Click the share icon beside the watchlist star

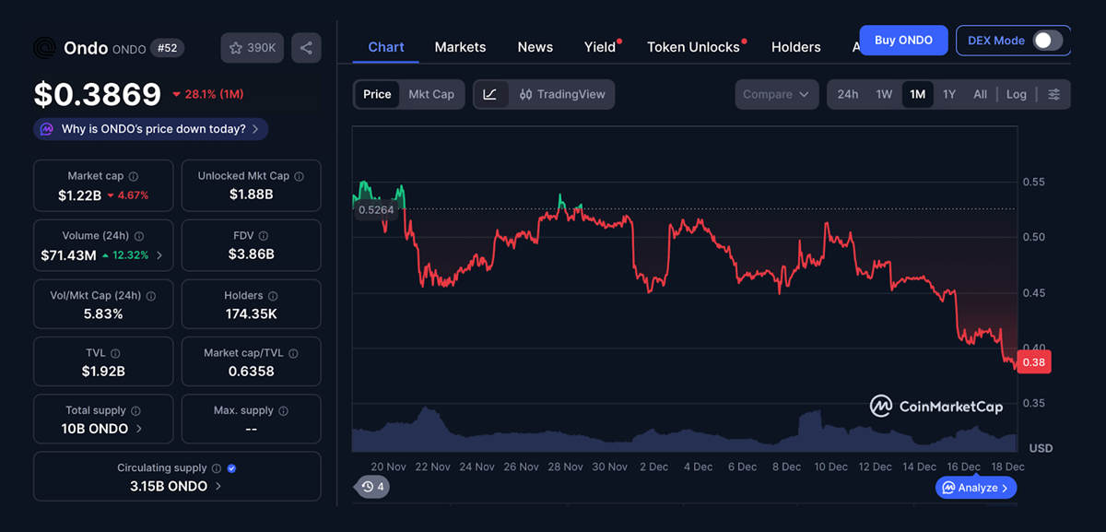tap(306, 48)
